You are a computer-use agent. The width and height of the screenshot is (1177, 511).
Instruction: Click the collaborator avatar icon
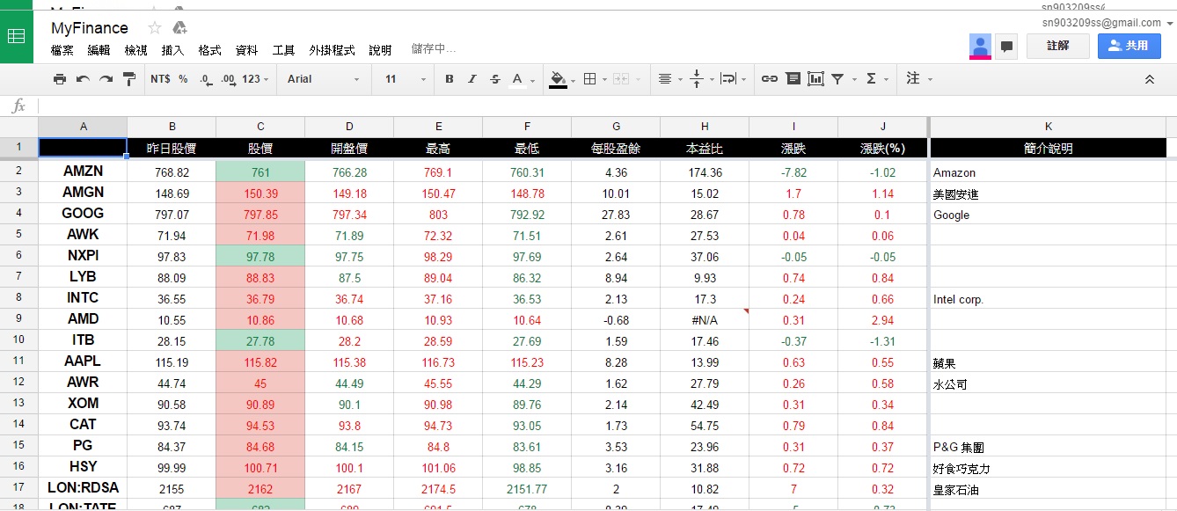click(x=980, y=47)
